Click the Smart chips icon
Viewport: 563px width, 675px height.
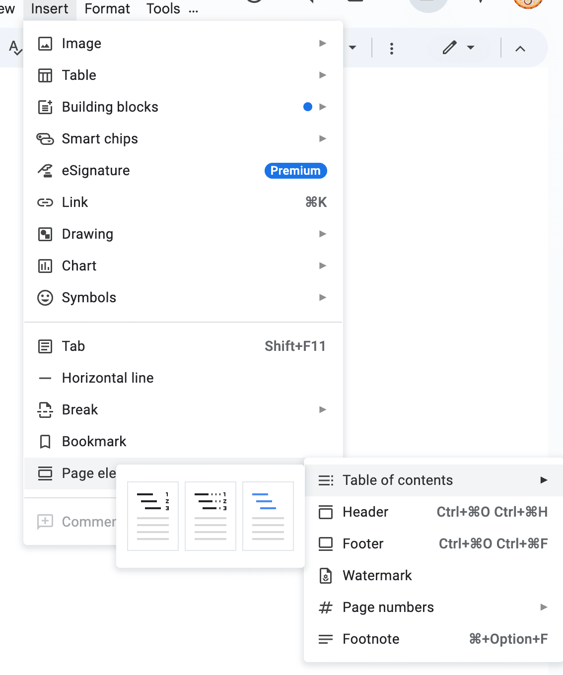pyautogui.click(x=45, y=139)
